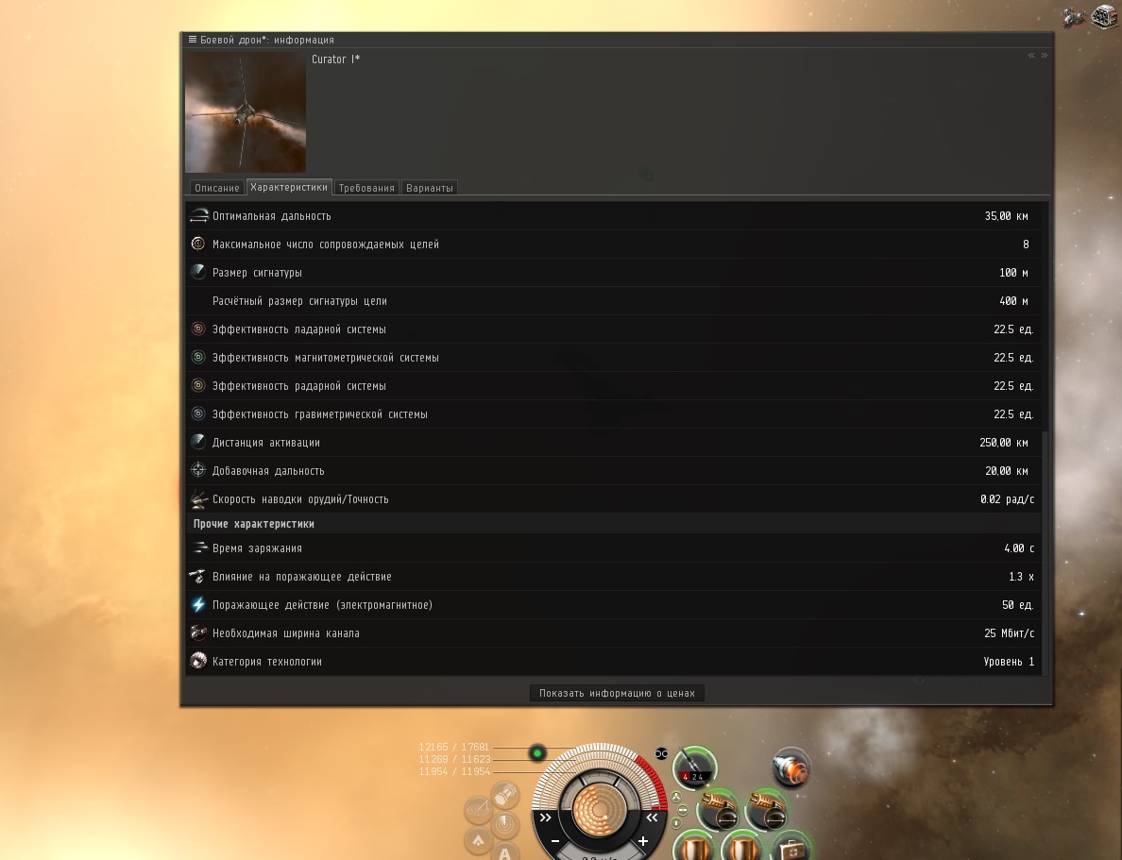Activate the medkit repair module icon
The width and height of the screenshot is (1122, 860).
tap(790, 846)
